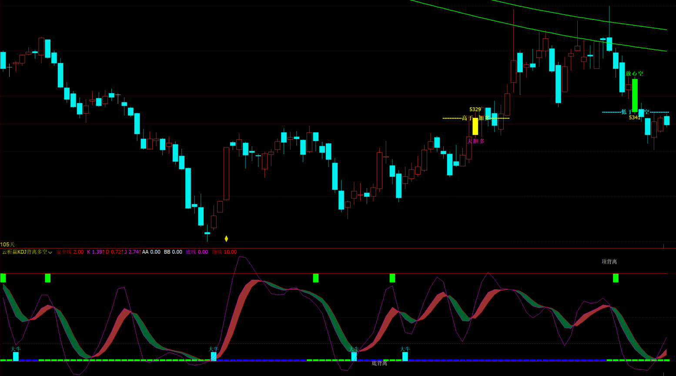Image resolution: width=676 pixels, height=376 pixels.
Task: Click the 底线 0.00 parameter
Action: click(197, 252)
